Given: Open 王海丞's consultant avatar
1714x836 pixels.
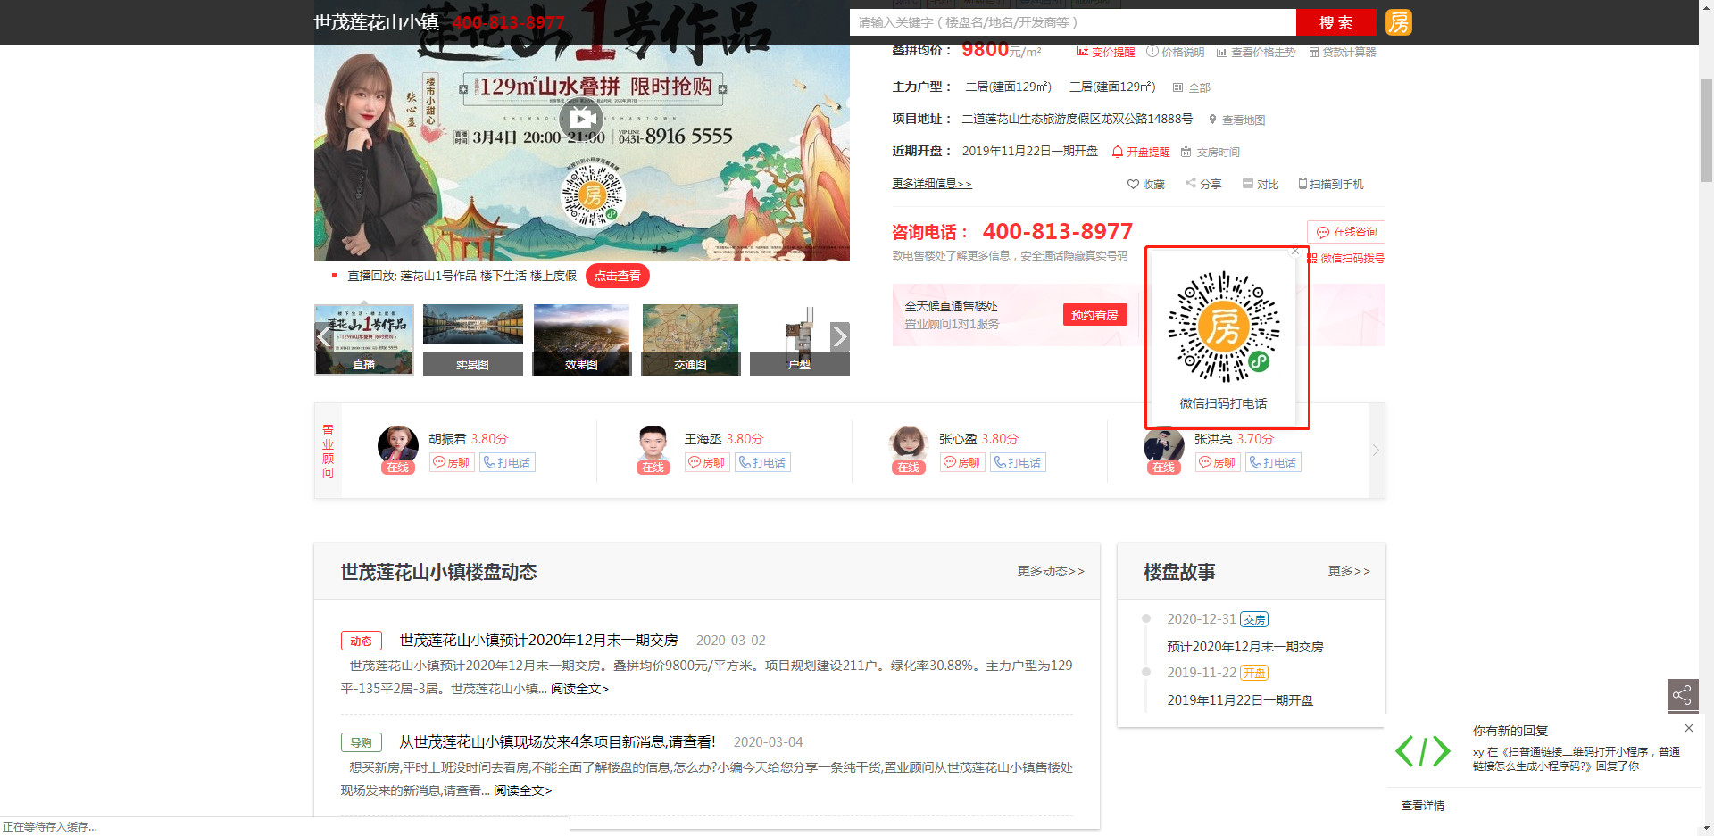Looking at the screenshot, I should click(653, 447).
